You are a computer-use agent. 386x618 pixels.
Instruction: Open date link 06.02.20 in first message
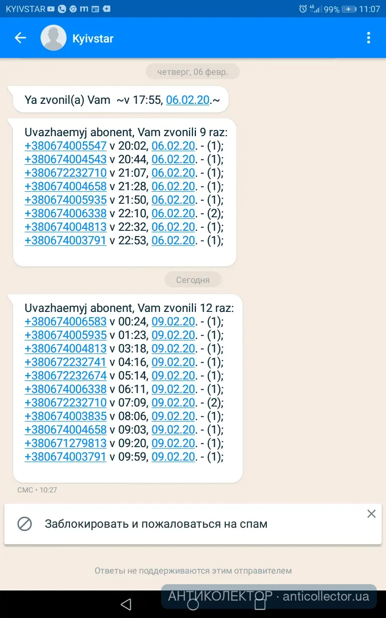point(188,100)
